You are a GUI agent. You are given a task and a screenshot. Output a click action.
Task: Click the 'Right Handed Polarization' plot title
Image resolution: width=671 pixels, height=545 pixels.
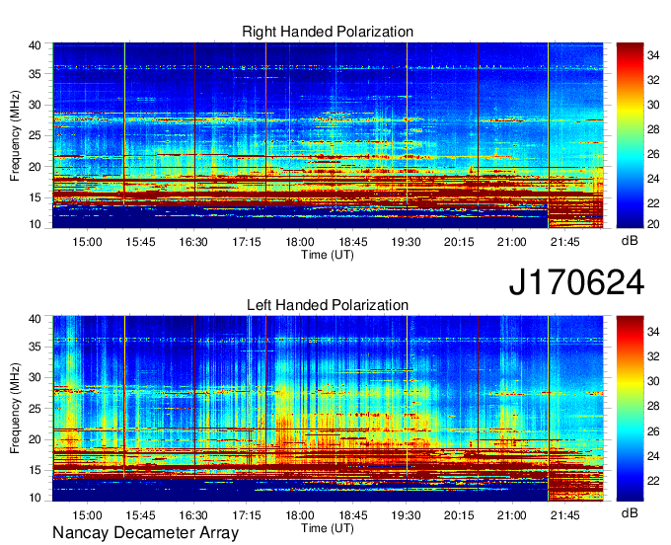[328, 32]
